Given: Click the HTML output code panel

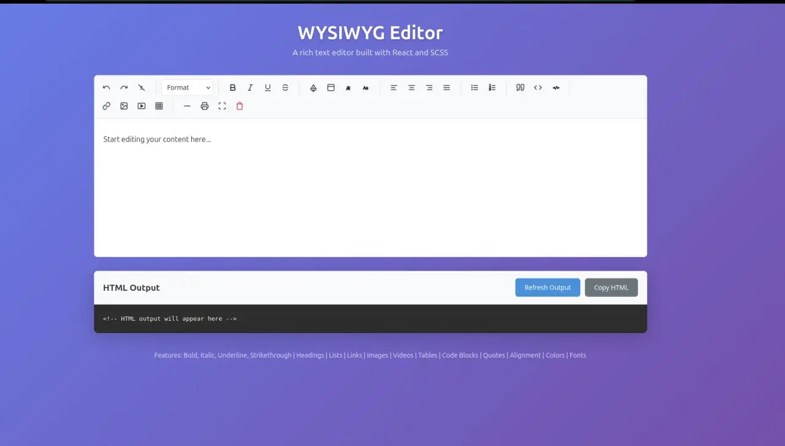Looking at the screenshot, I should [x=370, y=319].
